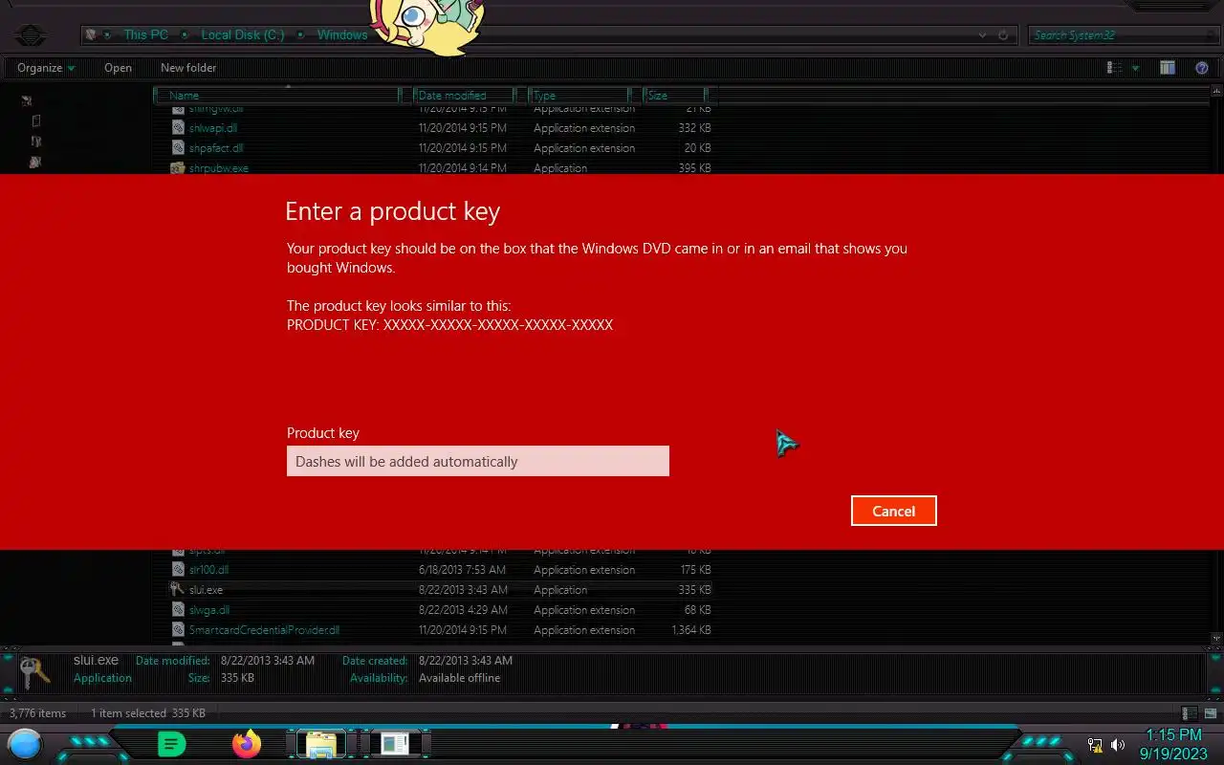
Task: Click the SmartcardCredentialProvider.dll file icon
Action: click(x=178, y=630)
